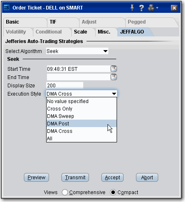This screenshot has width=185, height=202.
Task: Open the Pegged tab
Action: pyautogui.click(x=151, y=22)
